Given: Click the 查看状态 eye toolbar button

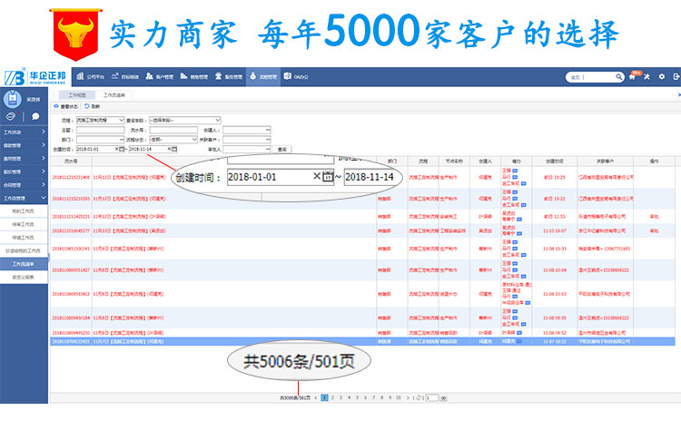Looking at the screenshot, I should point(65,106).
